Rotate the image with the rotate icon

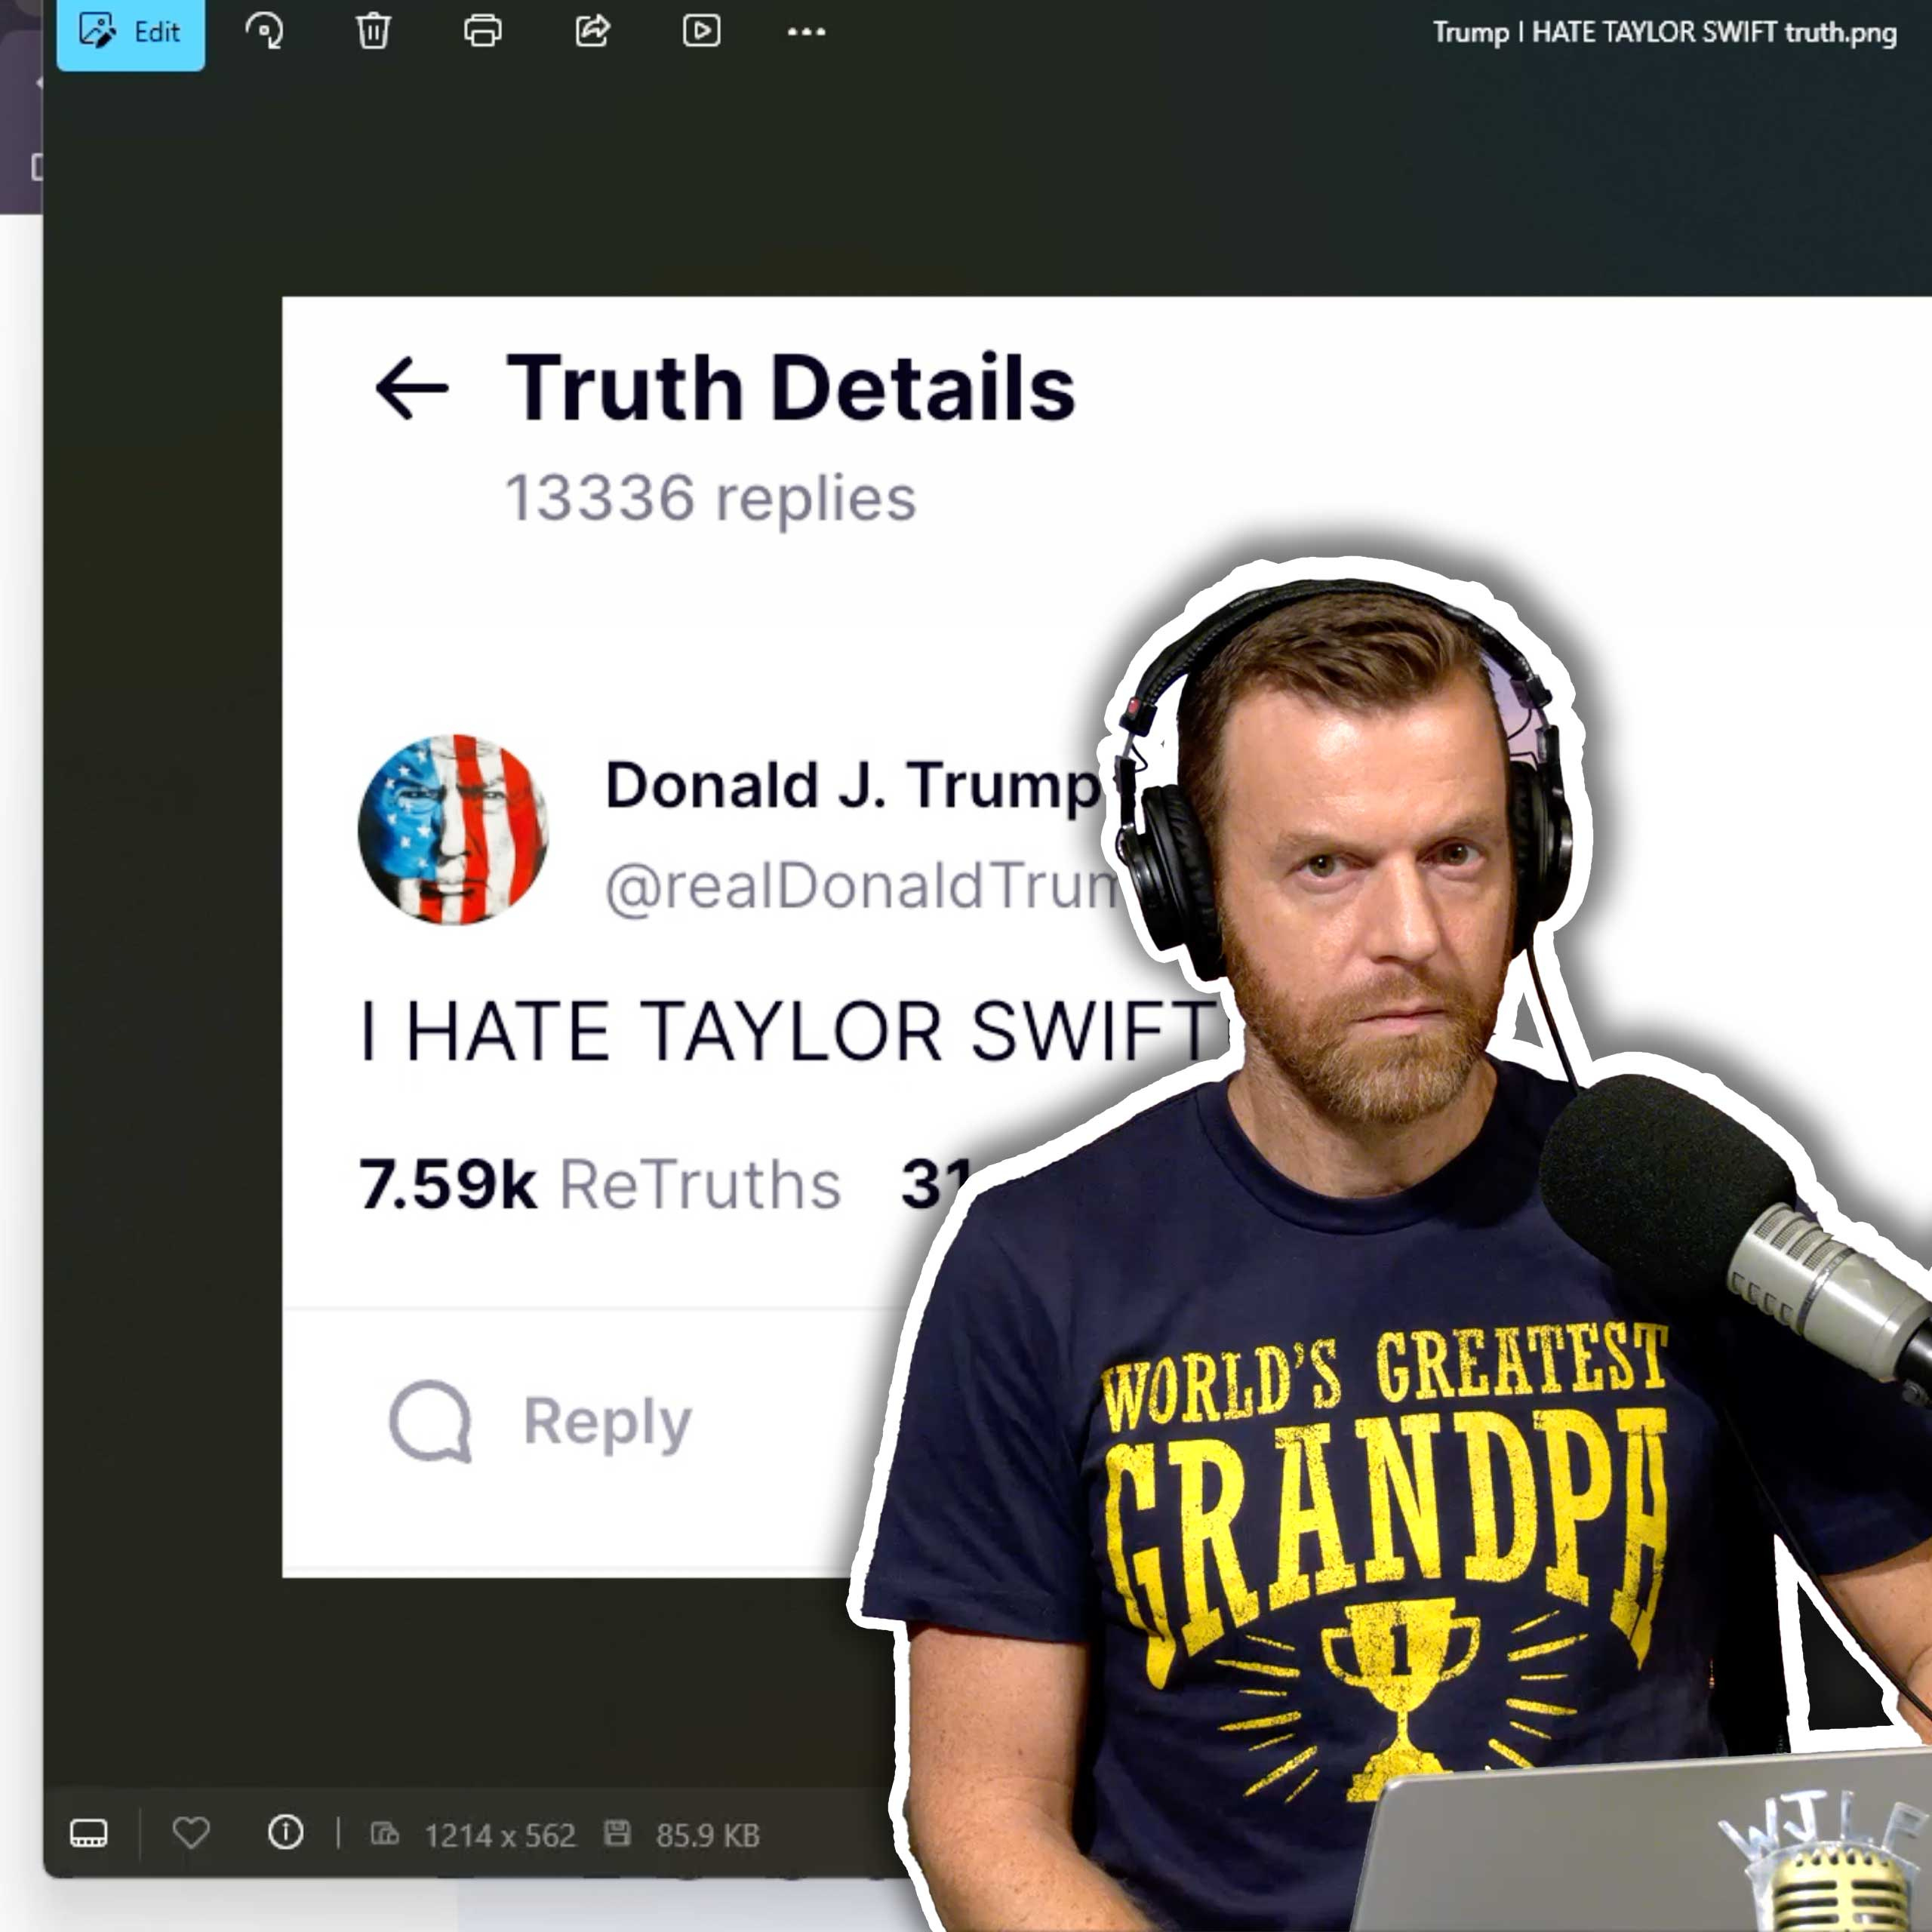(x=264, y=32)
